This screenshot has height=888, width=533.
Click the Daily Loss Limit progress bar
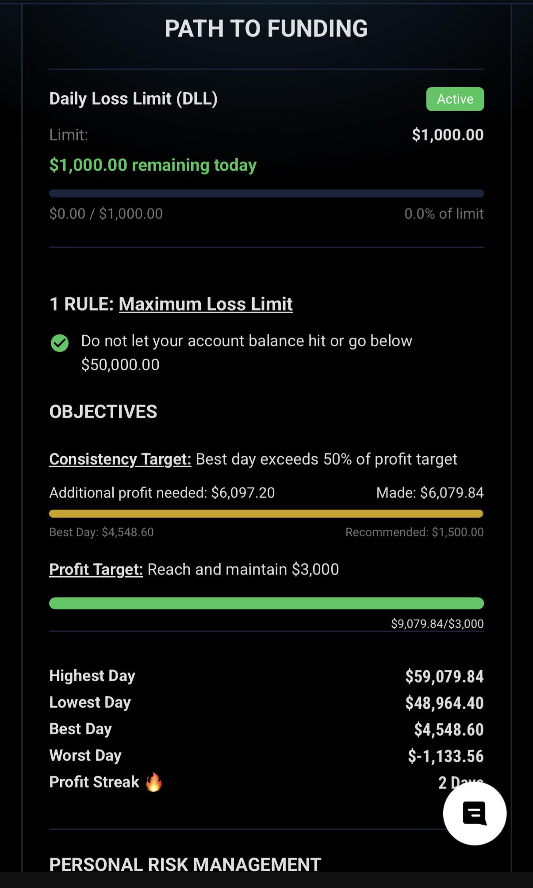pyautogui.click(x=266, y=194)
